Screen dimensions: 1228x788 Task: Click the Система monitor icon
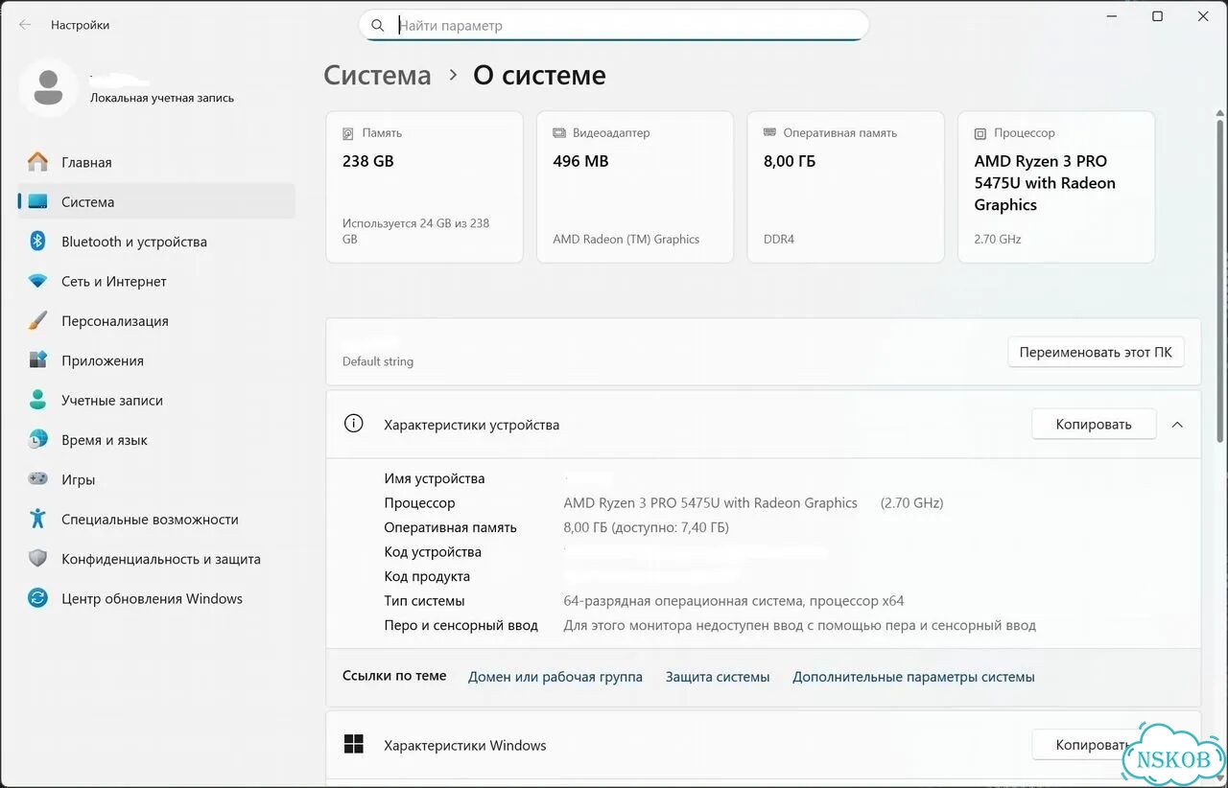37,202
